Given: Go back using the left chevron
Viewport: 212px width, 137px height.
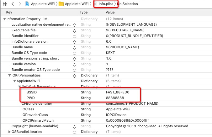Looking at the screenshot, I should [13, 4].
